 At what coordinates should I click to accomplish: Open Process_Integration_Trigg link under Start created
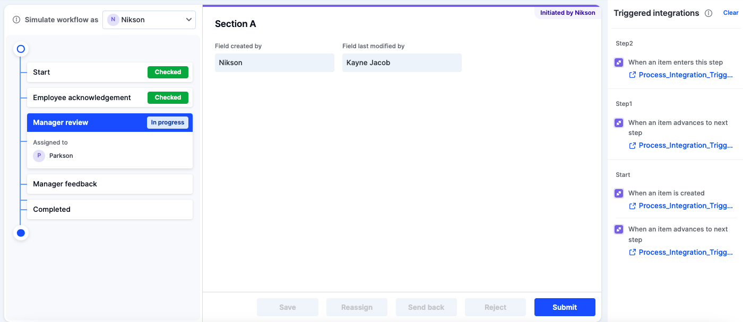(686, 206)
